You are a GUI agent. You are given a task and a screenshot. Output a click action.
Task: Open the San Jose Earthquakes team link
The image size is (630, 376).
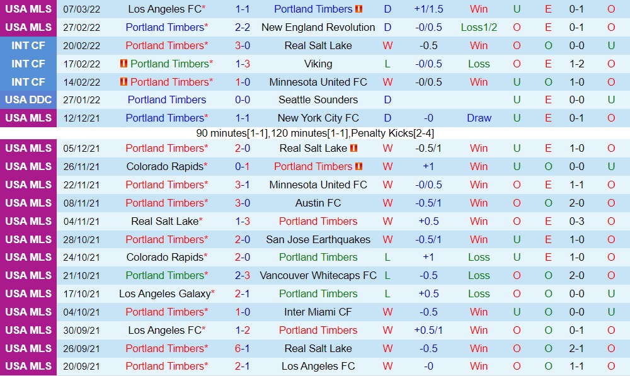pos(318,239)
